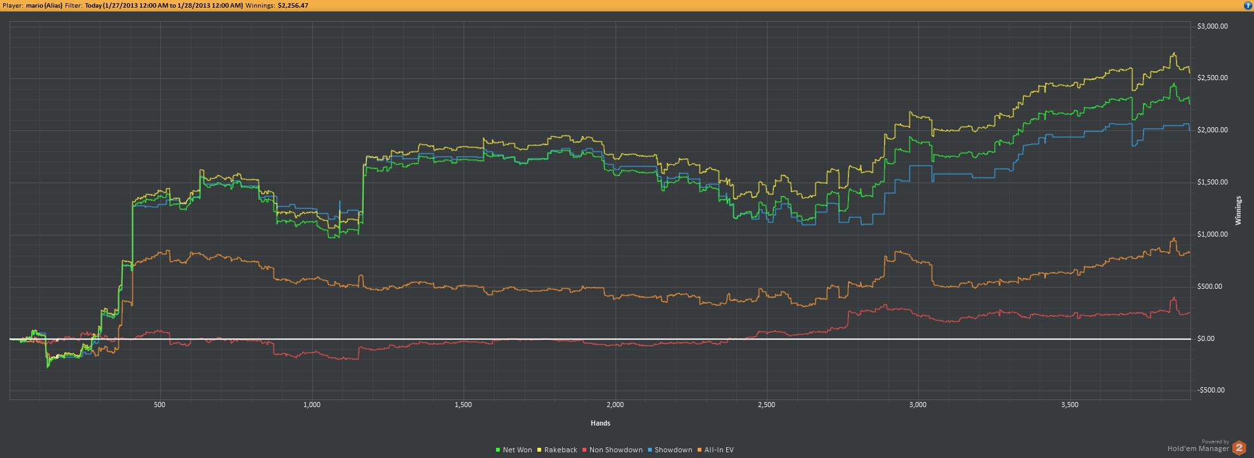The width and height of the screenshot is (1254, 458).
Task: Click the '1,000' hands x-axis label
Action: 312,405
